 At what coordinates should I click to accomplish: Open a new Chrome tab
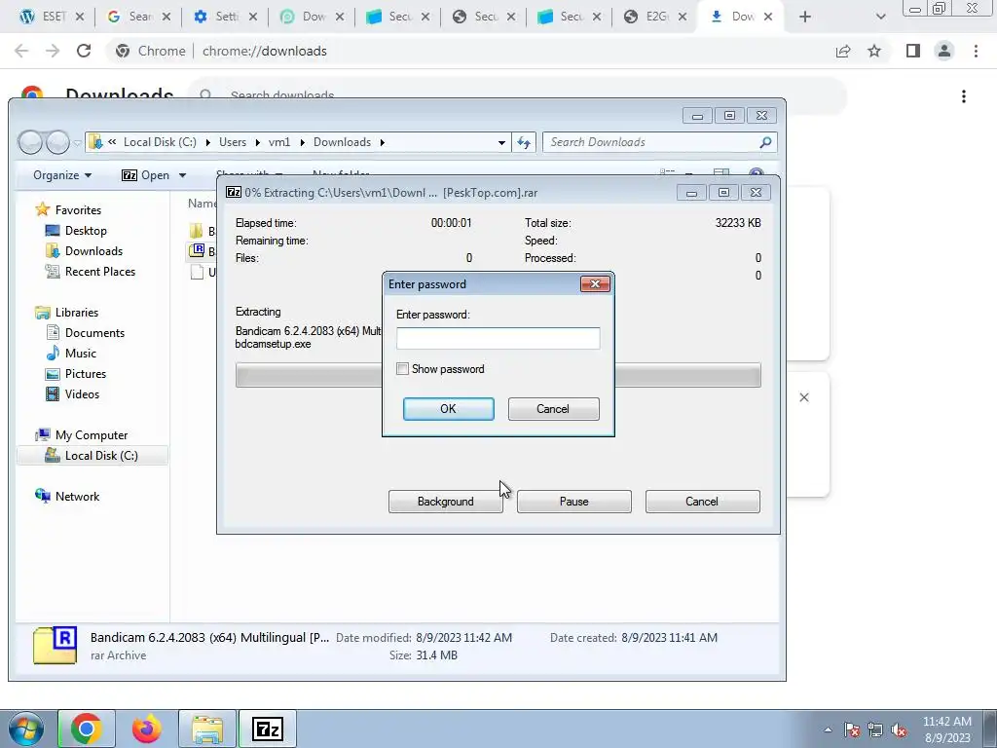[804, 17]
